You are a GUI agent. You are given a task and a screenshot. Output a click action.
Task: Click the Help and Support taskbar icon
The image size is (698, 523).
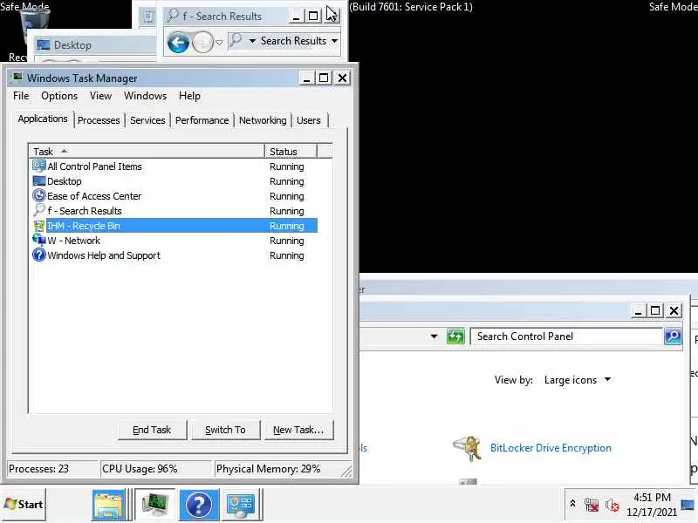pos(199,505)
